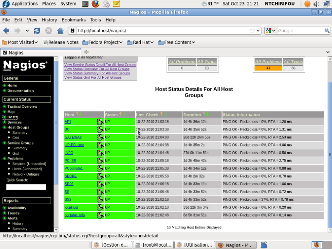Open the History menu
This screenshot has width=332, height=249.
tap(49, 20)
